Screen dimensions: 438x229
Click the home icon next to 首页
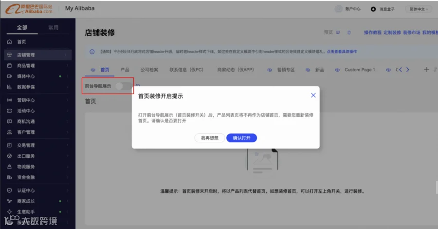(10, 42)
